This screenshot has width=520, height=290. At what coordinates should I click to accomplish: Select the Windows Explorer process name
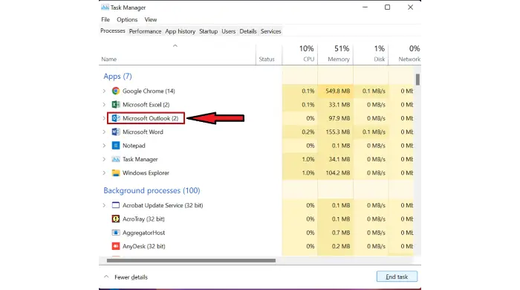146,173
